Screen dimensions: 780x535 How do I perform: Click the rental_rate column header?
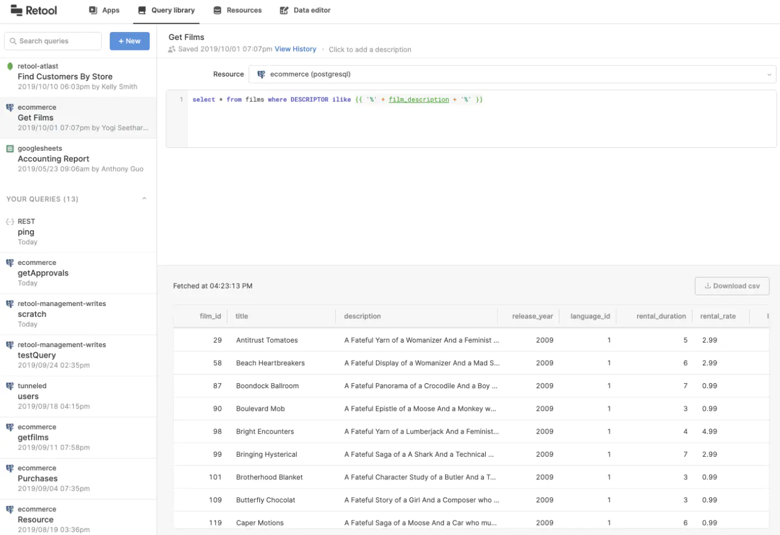pos(718,316)
